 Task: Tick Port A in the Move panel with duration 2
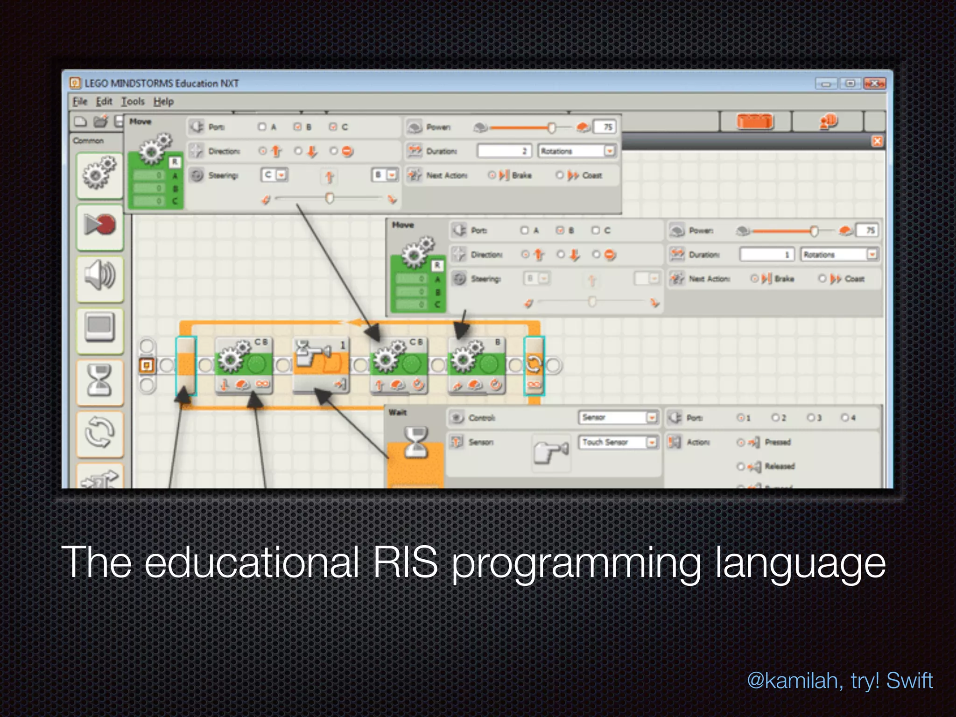pyautogui.click(x=262, y=127)
